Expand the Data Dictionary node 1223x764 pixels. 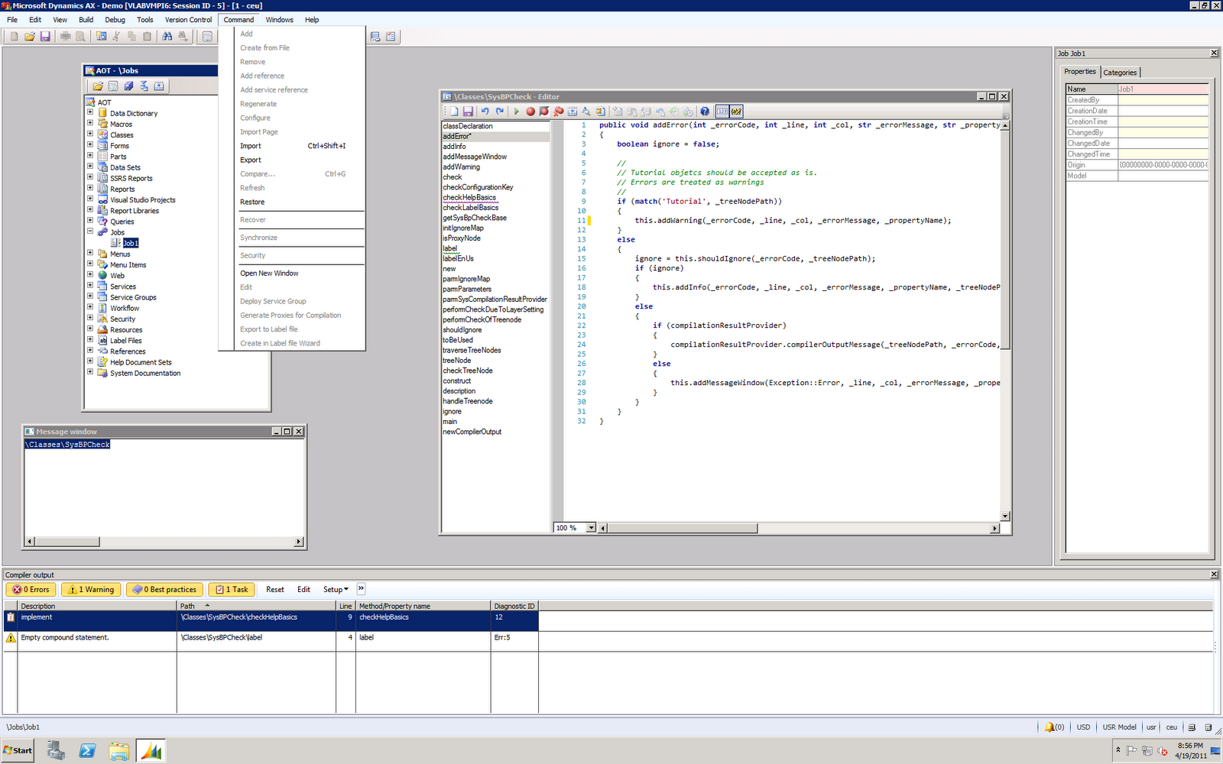pyautogui.click(x=90, y=112)
